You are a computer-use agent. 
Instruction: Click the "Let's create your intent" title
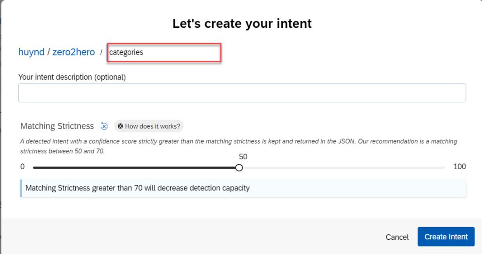tap(242, 24)
